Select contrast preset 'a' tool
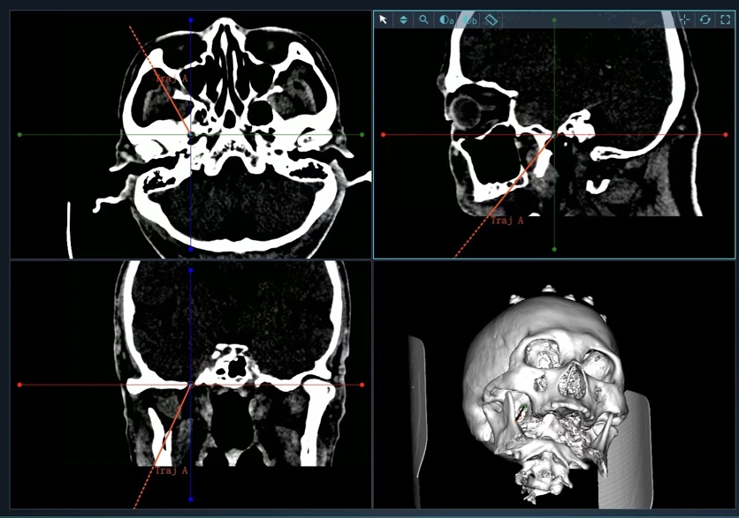The image size is (739, 518). click(446, 19)
